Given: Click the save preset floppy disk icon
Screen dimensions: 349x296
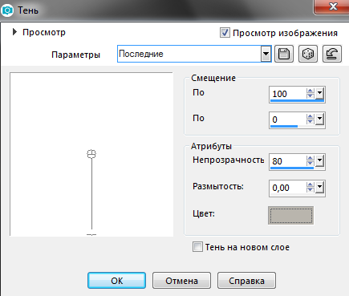Looking at the screenshot, I should click(x=284, y=54).
